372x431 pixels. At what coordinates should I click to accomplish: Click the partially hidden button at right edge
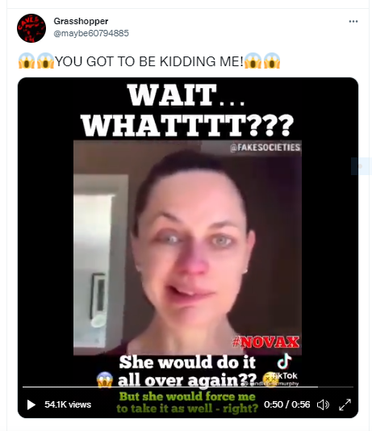click(x=362, y=166)
